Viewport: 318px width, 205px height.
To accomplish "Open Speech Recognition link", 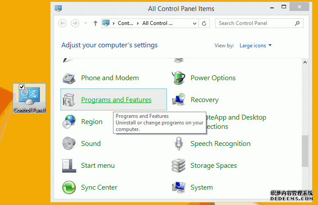I will point(220,144).
